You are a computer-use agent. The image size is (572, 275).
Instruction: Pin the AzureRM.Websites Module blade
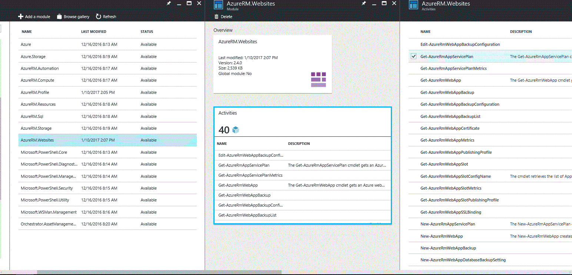click(364, 3)
